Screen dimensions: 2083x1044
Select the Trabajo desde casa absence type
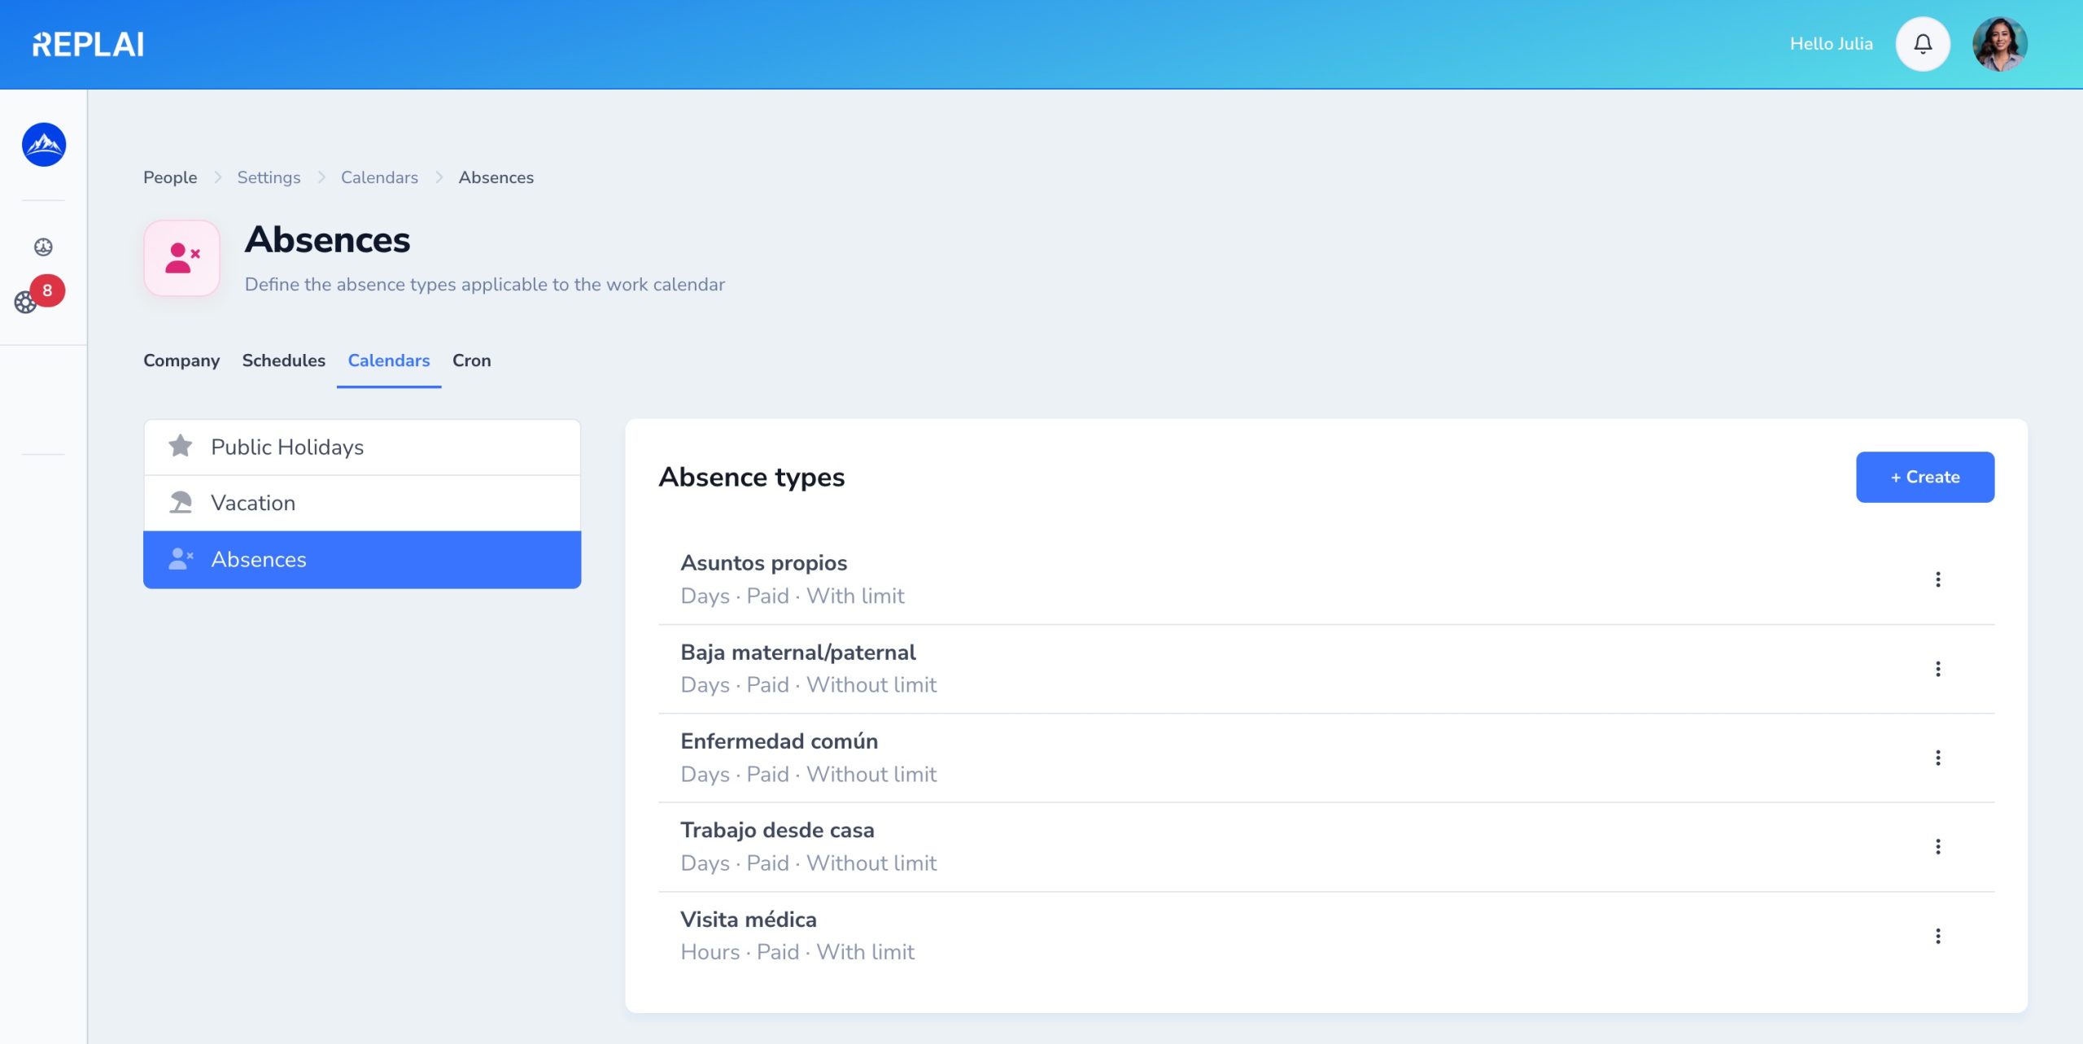click(x=1326, y=846)
